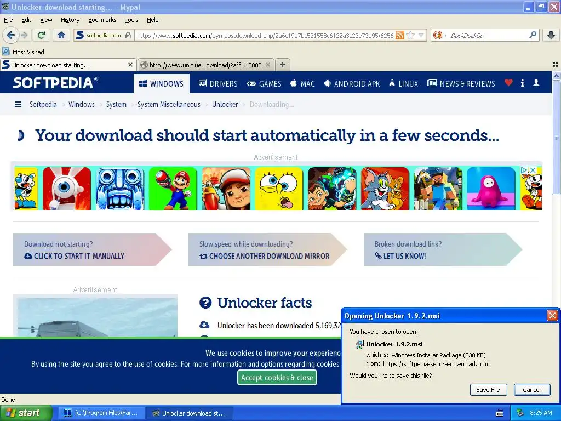This screenshot has width=561, height=421.
Task: Go to System breadcrumb link
Action: click(x=116, y=104)
